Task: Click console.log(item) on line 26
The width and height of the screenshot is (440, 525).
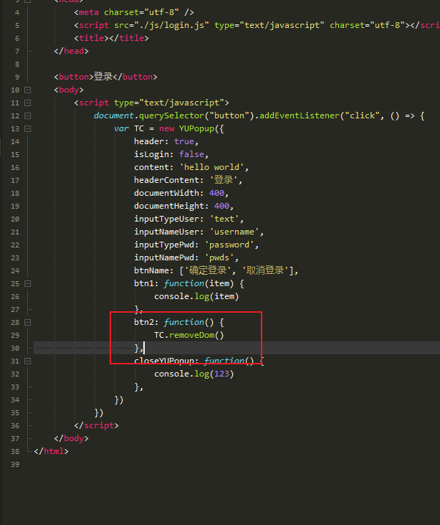Action: tap(196, 296)
